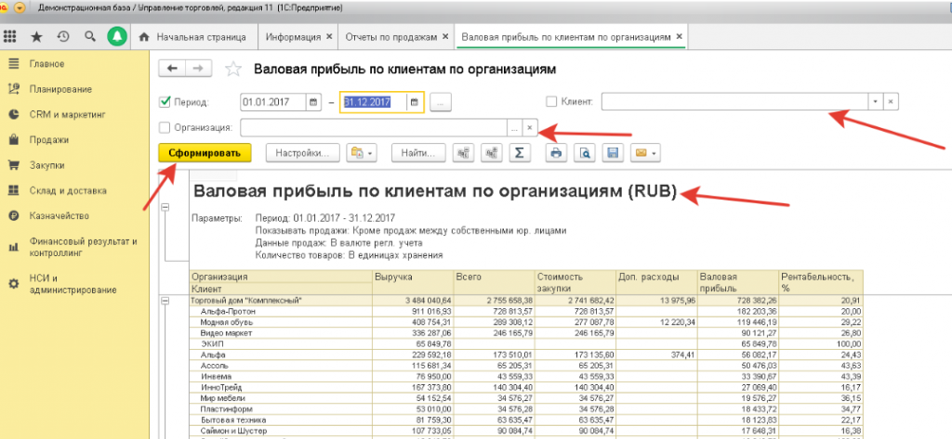Uncheck the Период checkbox
Image resolution: width=952 pixels, height=439 pixels.
pyautogui.click(x=165, y=102)
